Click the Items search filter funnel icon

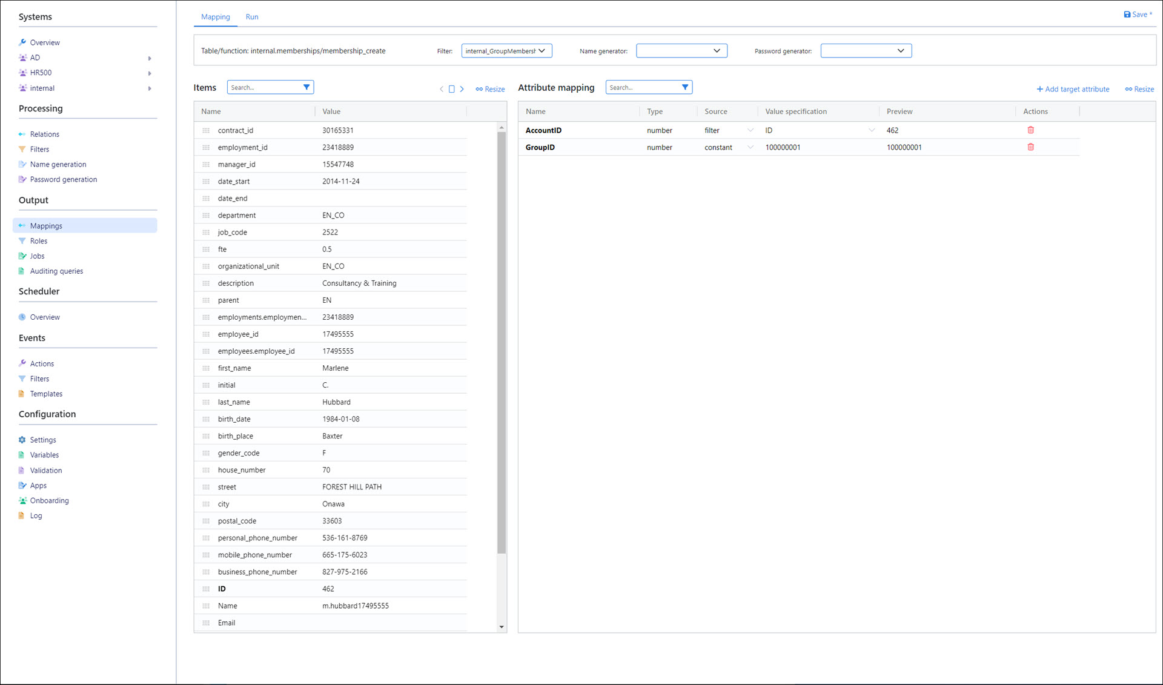coord(306,87)
